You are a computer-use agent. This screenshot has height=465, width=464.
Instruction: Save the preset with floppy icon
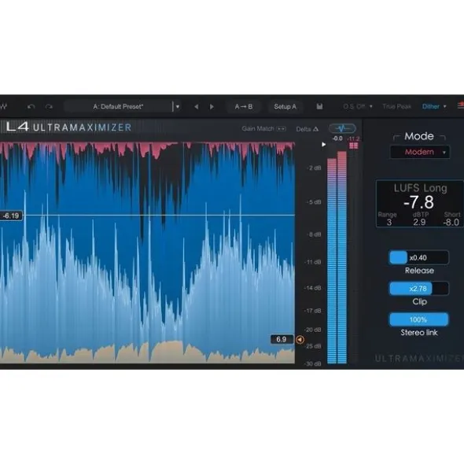pyautogui.click(x=319, y=106)
